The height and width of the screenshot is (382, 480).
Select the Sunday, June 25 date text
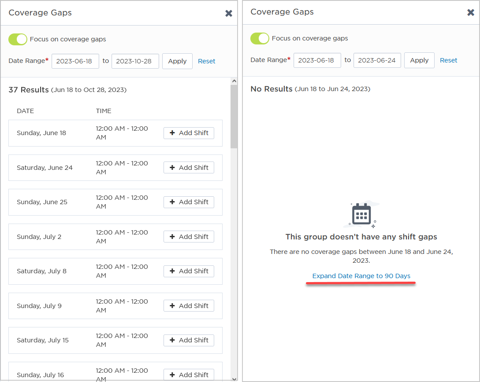pyautogui.click(x=42, y=202)
